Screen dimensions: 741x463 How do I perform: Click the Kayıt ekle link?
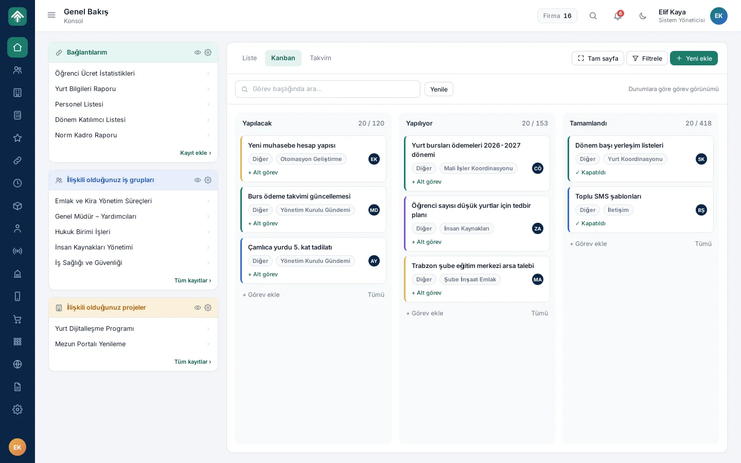coord(196,153)
